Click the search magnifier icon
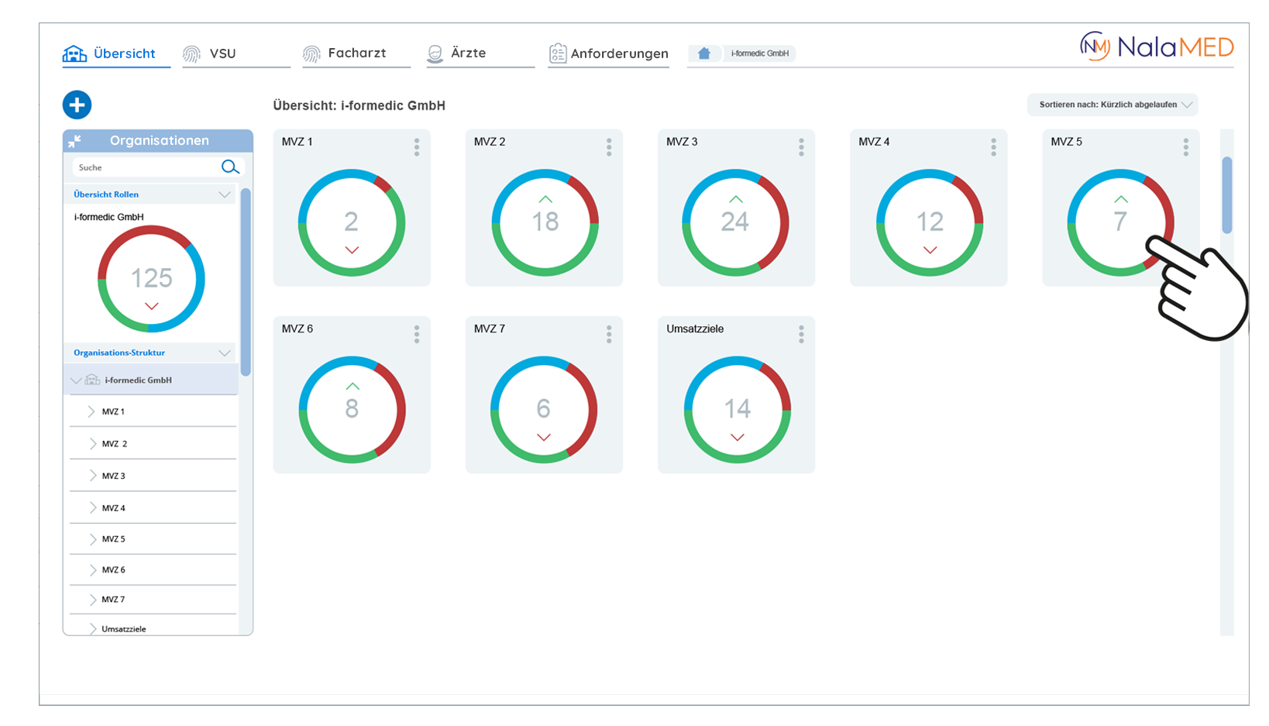The height and width of the screenshot is (726, 1269). [230, 167]
